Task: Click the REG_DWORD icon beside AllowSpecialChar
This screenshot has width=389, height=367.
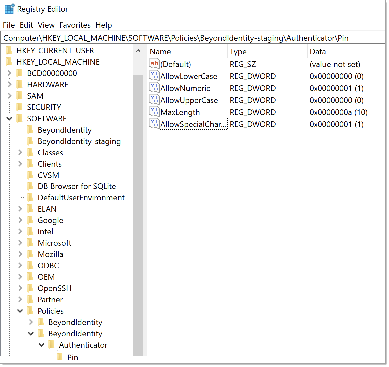Action: [154, 124]
